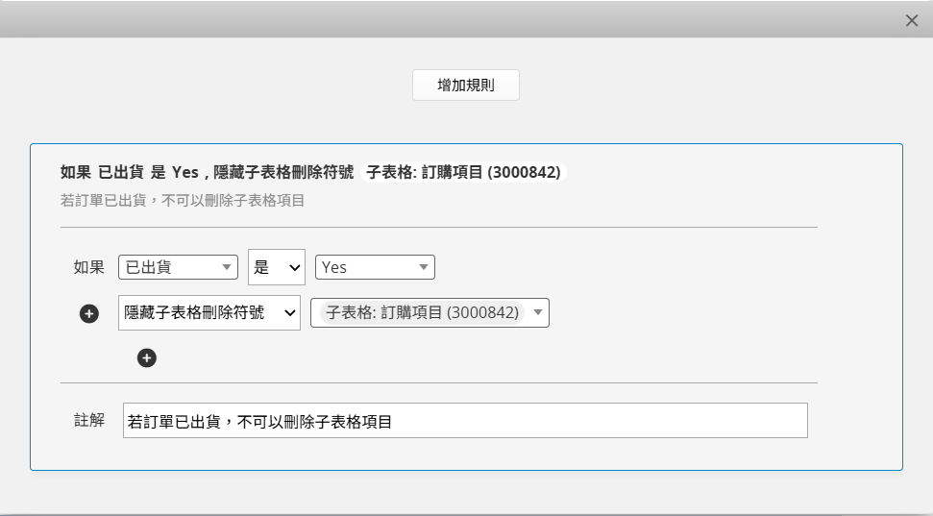The image size is (933, 516).
Task: Click the 增加規則 button
Action: (465, 86)
